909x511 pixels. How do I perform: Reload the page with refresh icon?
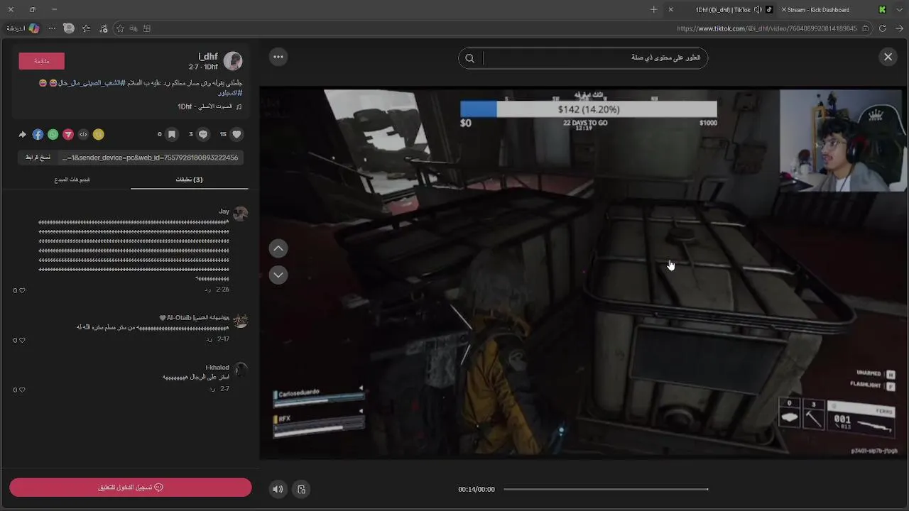883,28
